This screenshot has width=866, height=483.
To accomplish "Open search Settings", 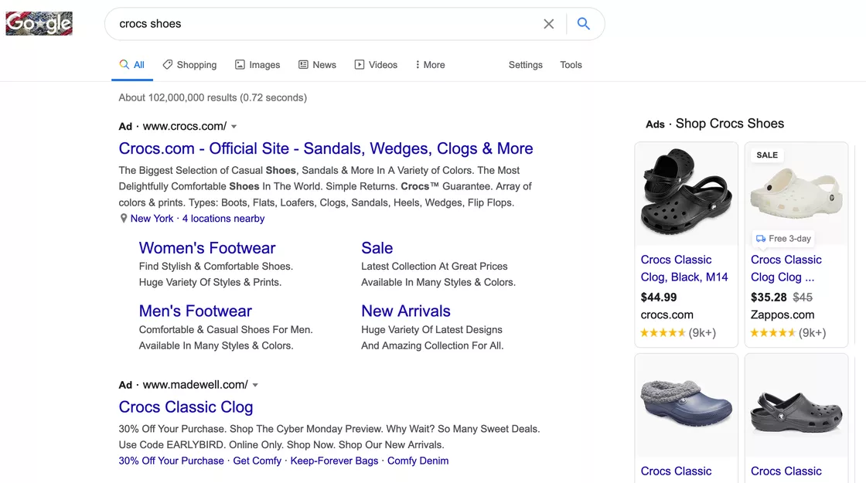I will tap(525, 65).
